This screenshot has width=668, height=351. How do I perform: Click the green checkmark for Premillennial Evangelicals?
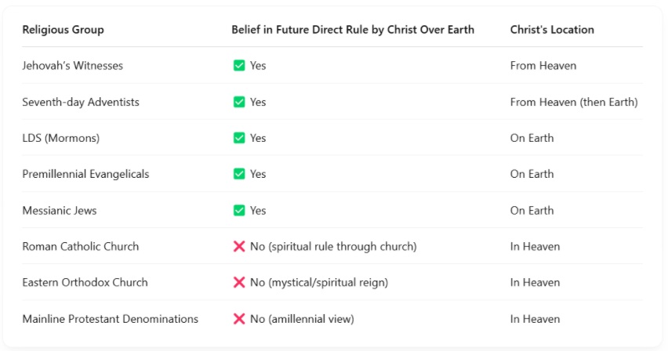pyautogui.click(x=239, y=174)
